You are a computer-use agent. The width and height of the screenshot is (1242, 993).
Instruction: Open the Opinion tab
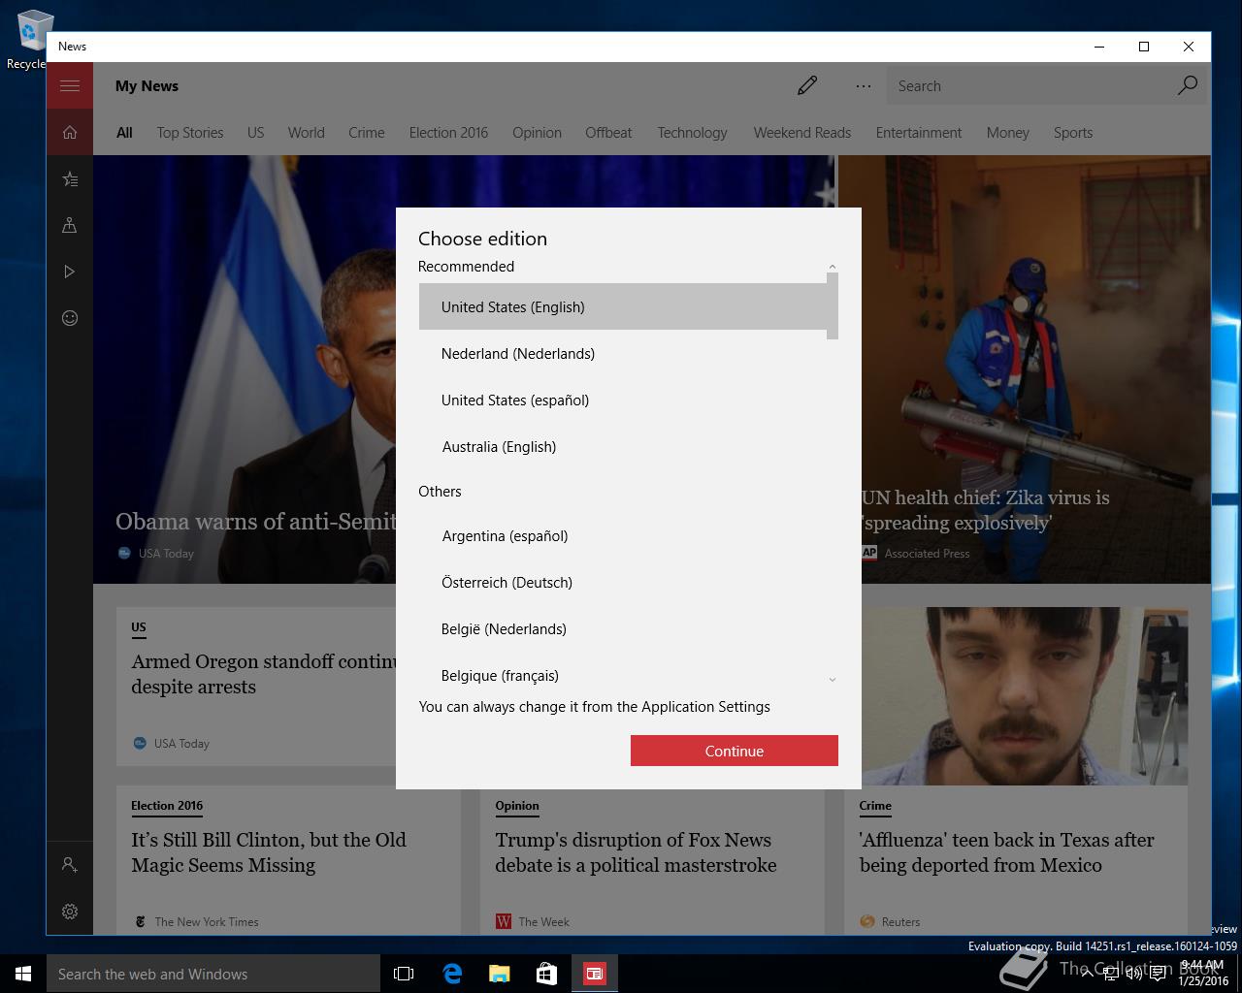(x=537, y=133)
